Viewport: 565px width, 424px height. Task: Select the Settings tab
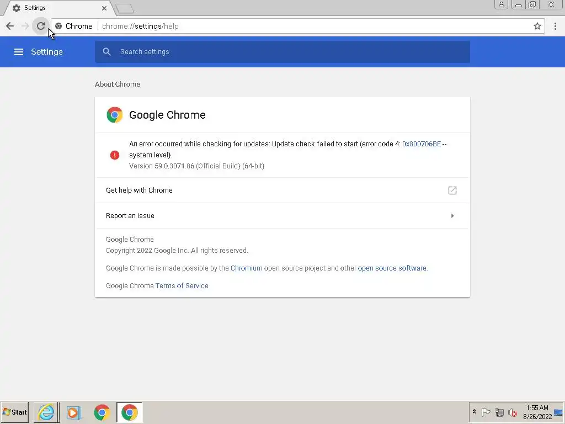57,8
